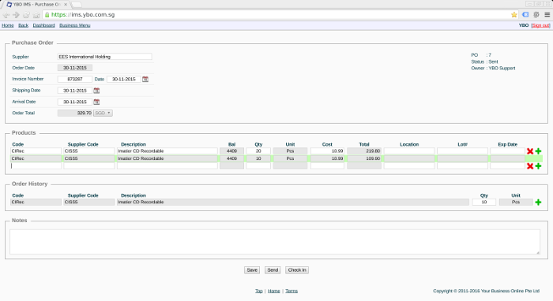Click Order Date value 30-11-2015

click(75, 68)
